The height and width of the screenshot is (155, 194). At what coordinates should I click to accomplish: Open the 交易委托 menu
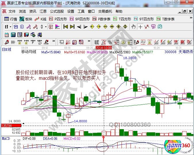click(x=105, y=11)
